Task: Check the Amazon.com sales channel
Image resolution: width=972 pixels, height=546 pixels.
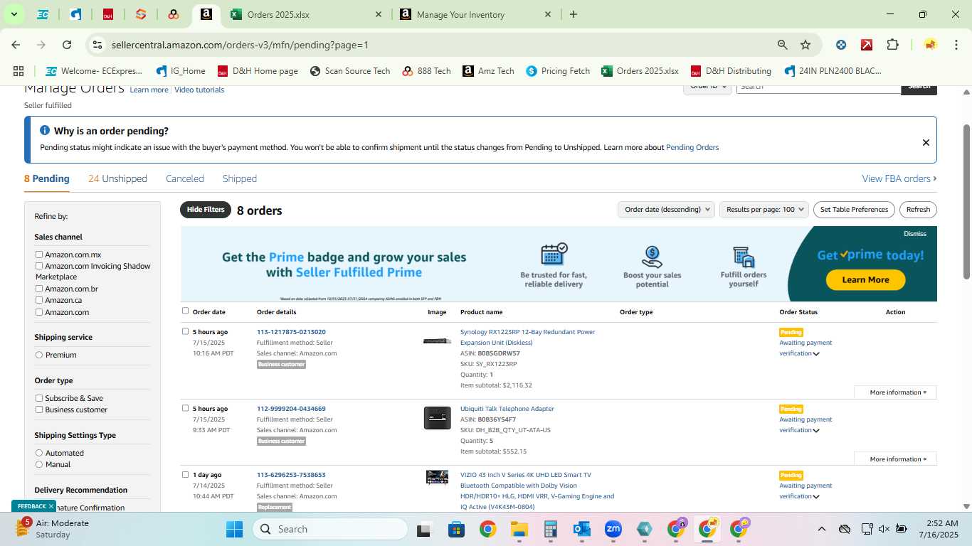Action: click(39, 312)
